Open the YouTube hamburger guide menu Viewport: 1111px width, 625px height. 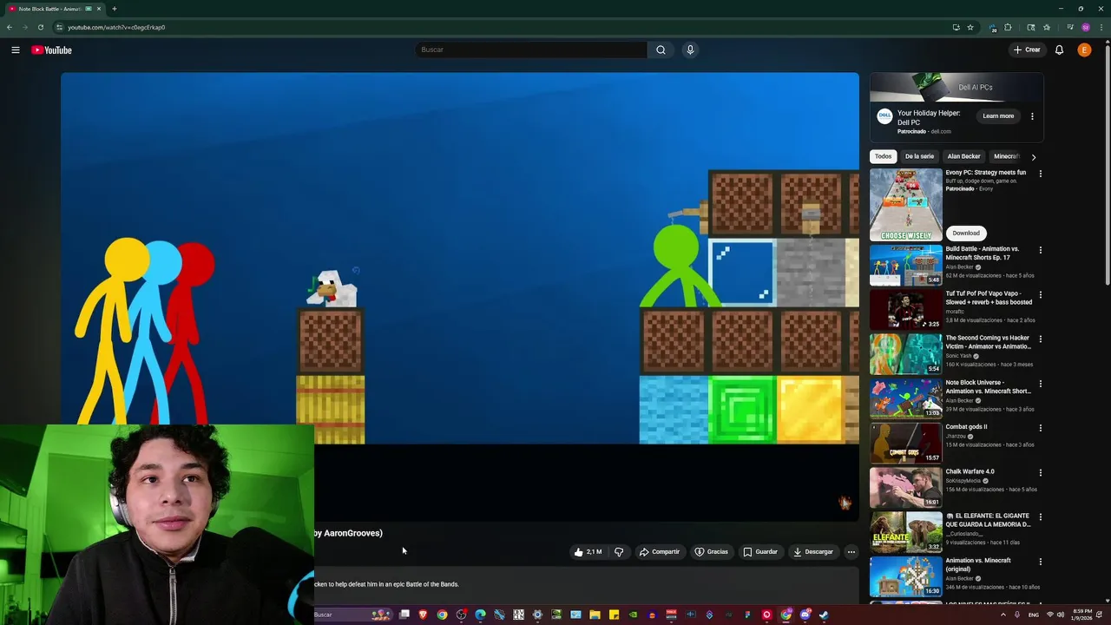point(16,50)
